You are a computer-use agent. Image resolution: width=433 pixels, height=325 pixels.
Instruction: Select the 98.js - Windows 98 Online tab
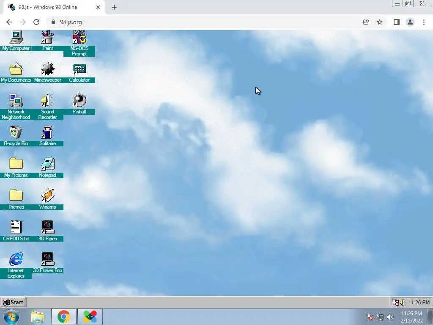pos(54,7)
